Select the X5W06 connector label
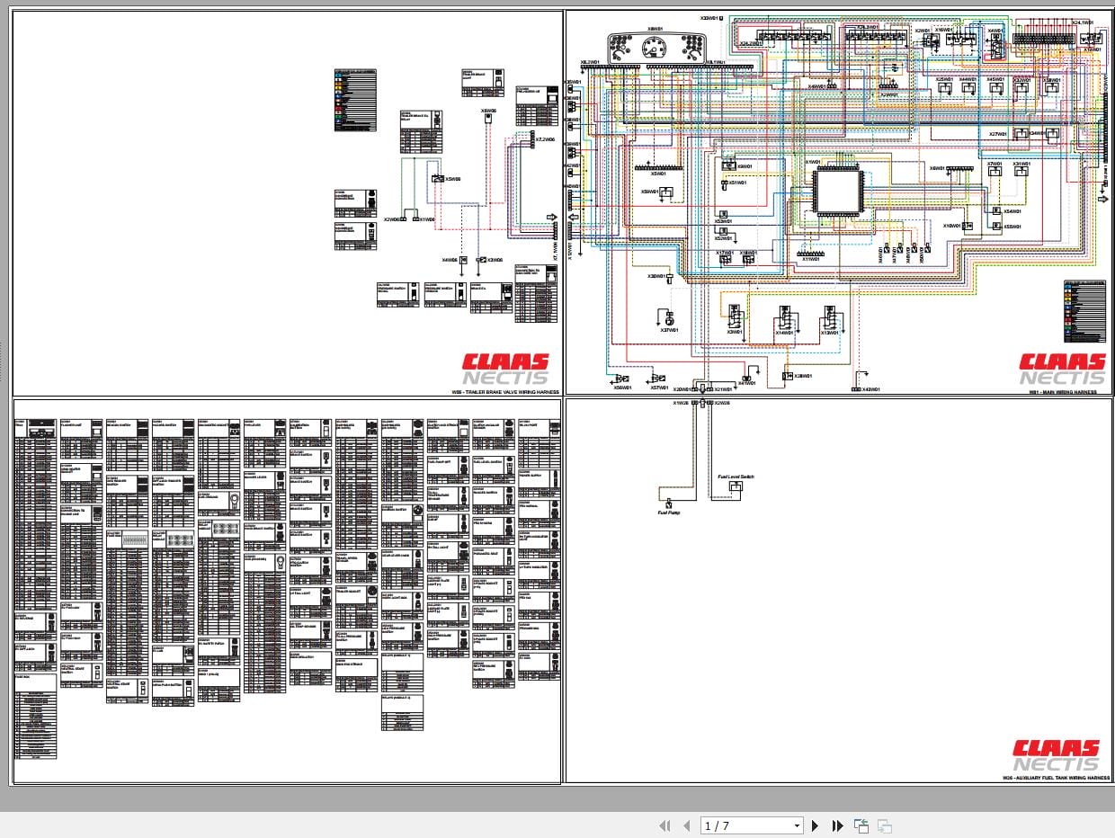 click(x=452, y=179)
